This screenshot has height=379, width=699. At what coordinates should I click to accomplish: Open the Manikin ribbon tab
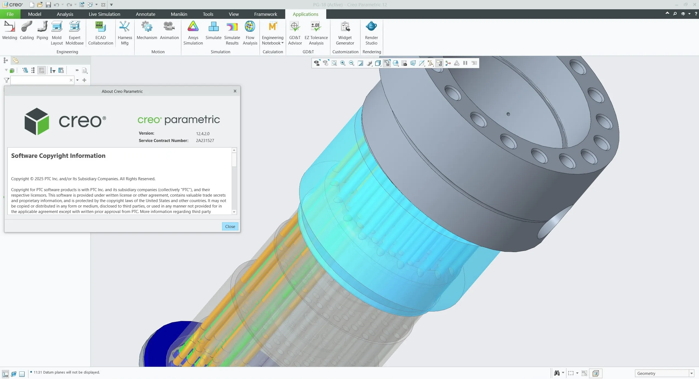click(179, 14)
